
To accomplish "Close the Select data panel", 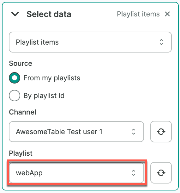I will click(x=167, y=14).
